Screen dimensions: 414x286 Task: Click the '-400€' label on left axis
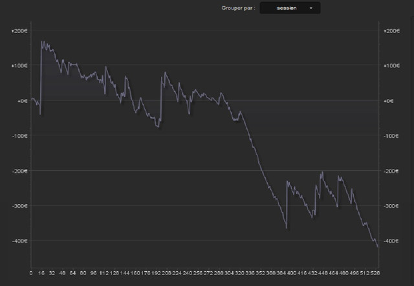[20, 241]
